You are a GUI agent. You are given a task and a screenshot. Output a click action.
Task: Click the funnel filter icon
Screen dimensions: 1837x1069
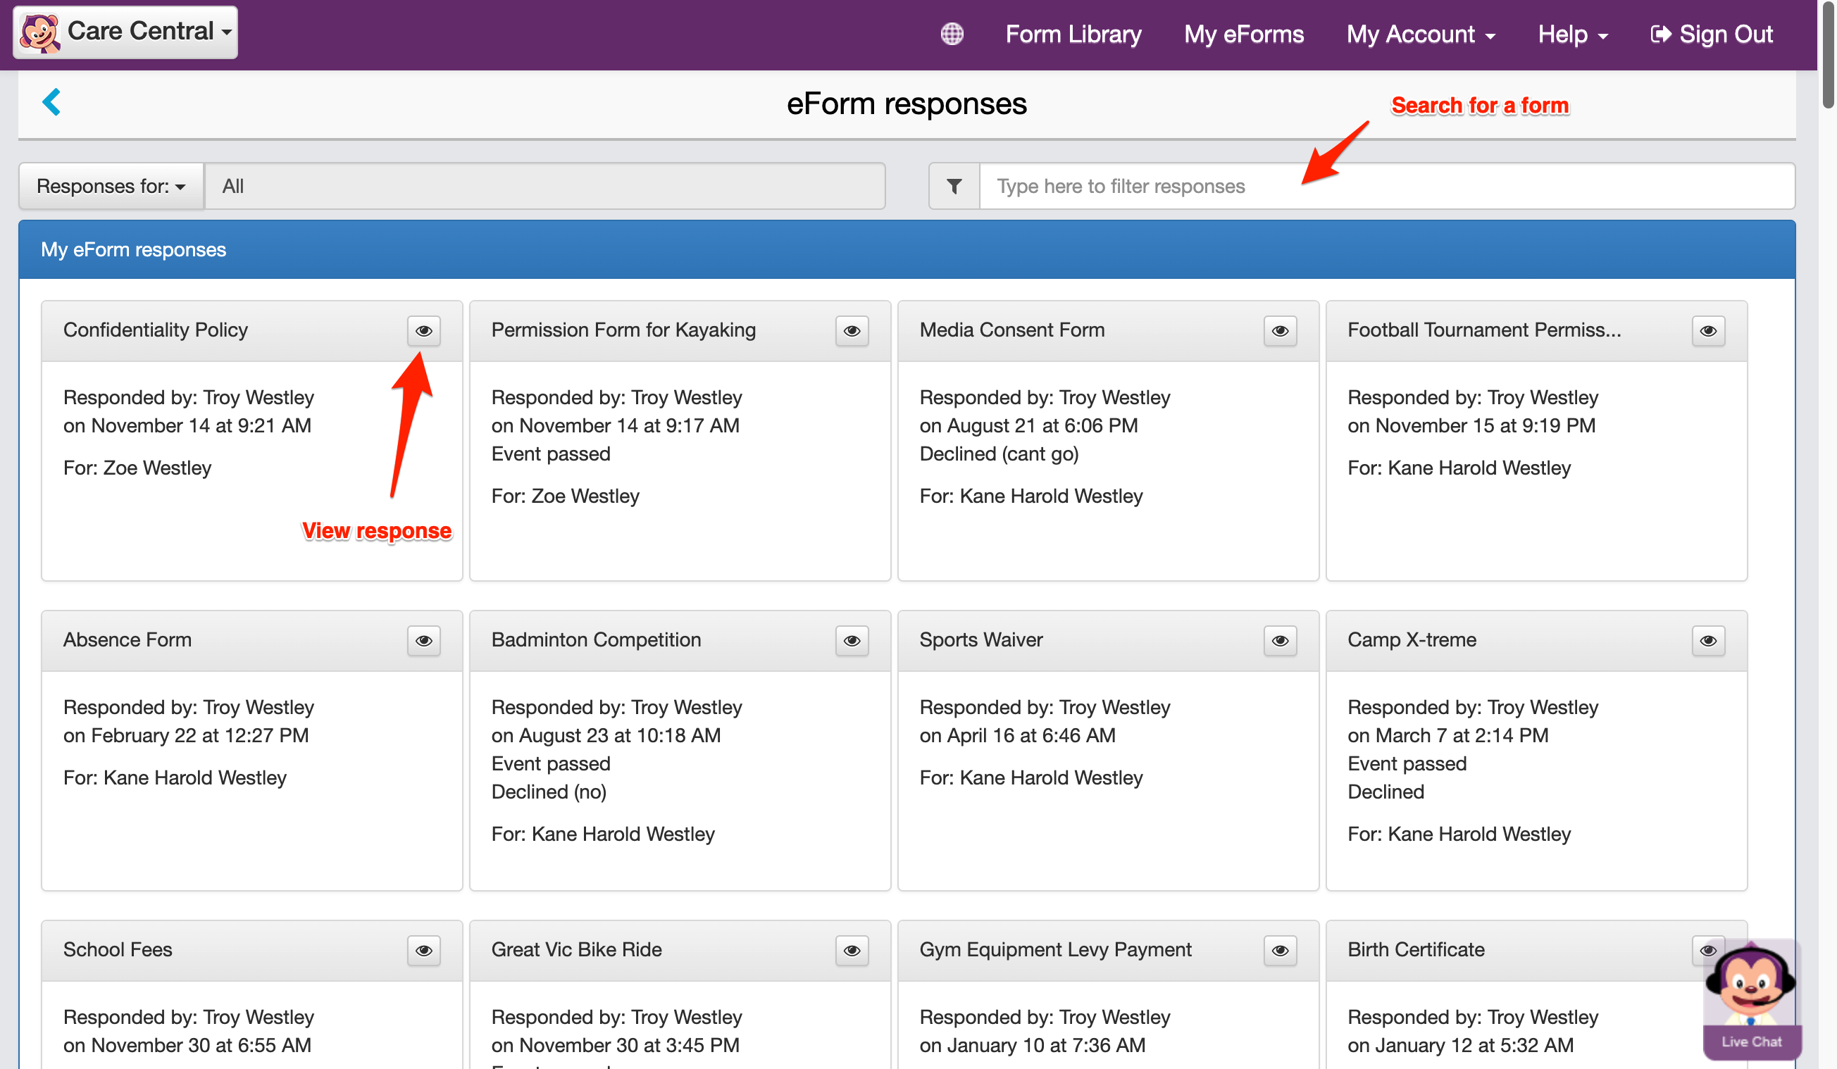[954, 187]
